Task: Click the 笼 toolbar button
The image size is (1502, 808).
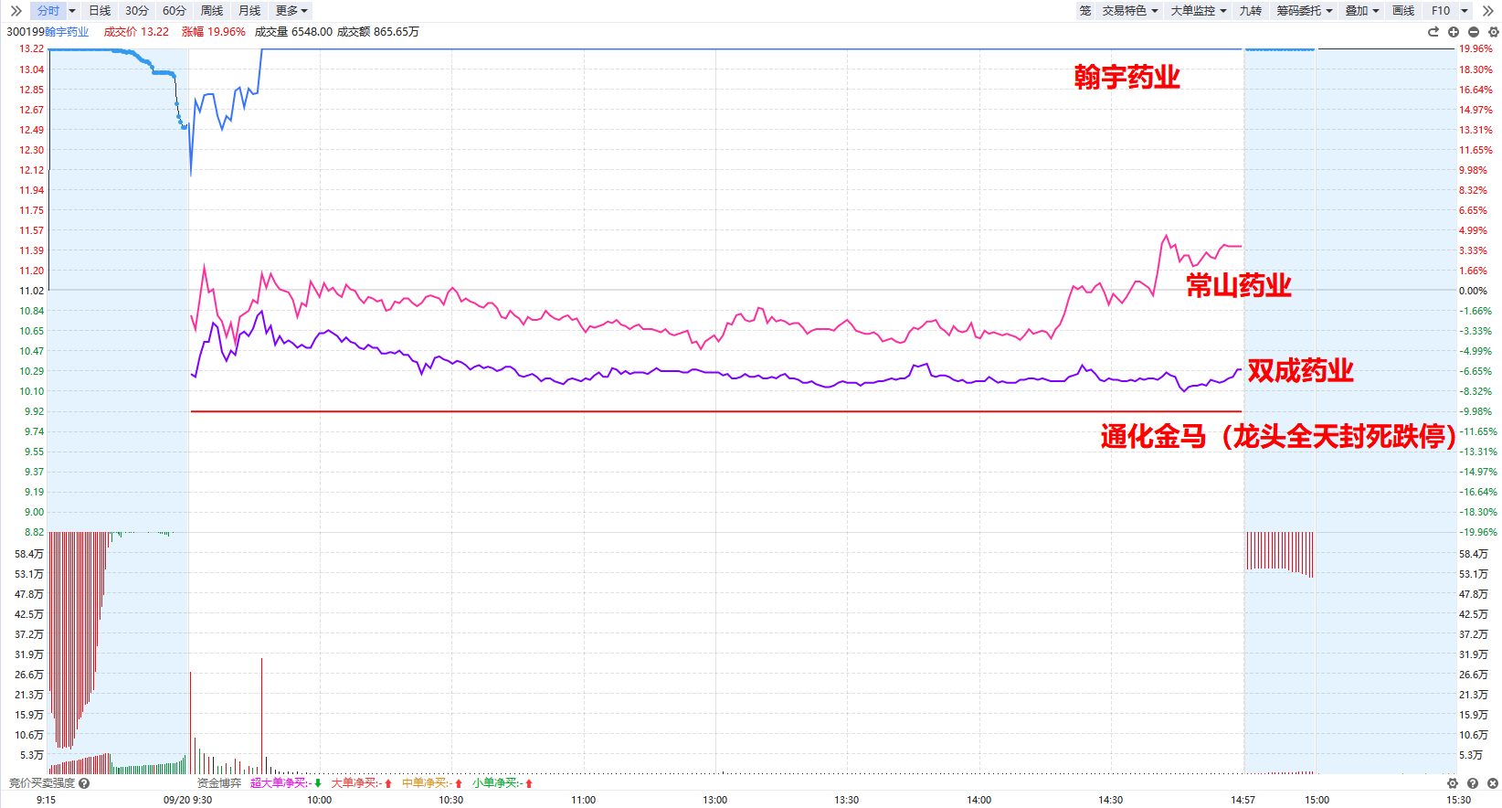Action: click(x=1085, y=11)
